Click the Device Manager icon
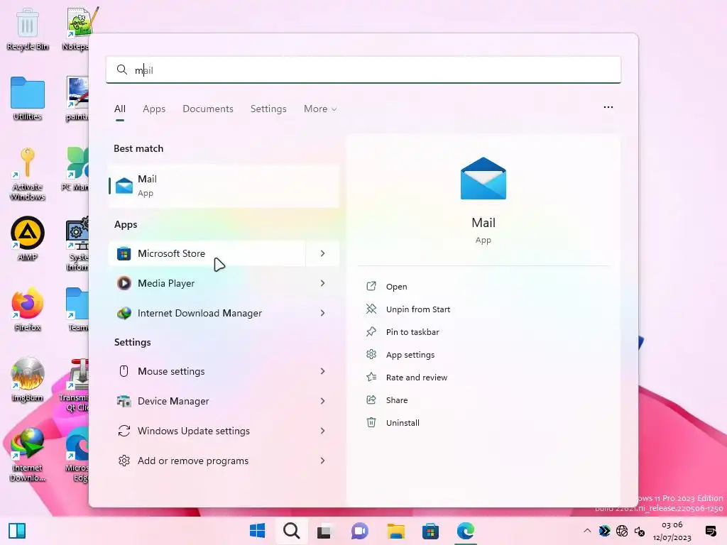 coord(124,401)
